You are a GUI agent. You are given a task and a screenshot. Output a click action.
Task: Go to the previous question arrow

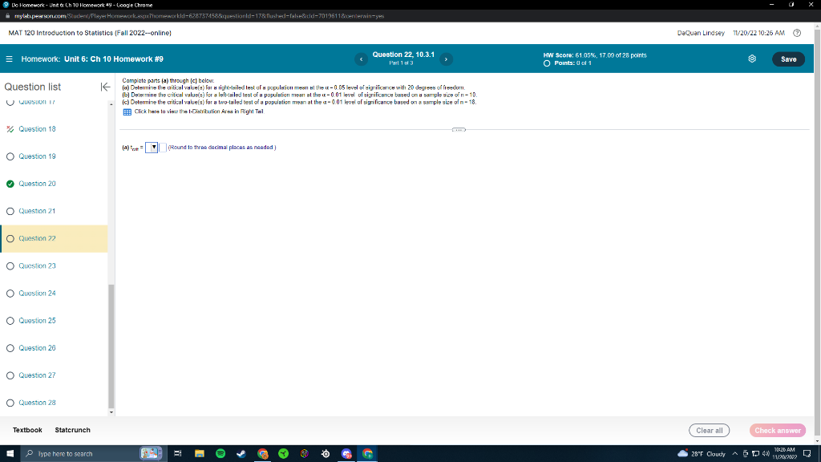point(361,59)
